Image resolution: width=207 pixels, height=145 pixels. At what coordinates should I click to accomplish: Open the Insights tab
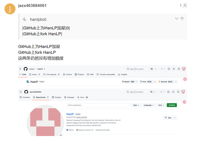tap(123, 74)
